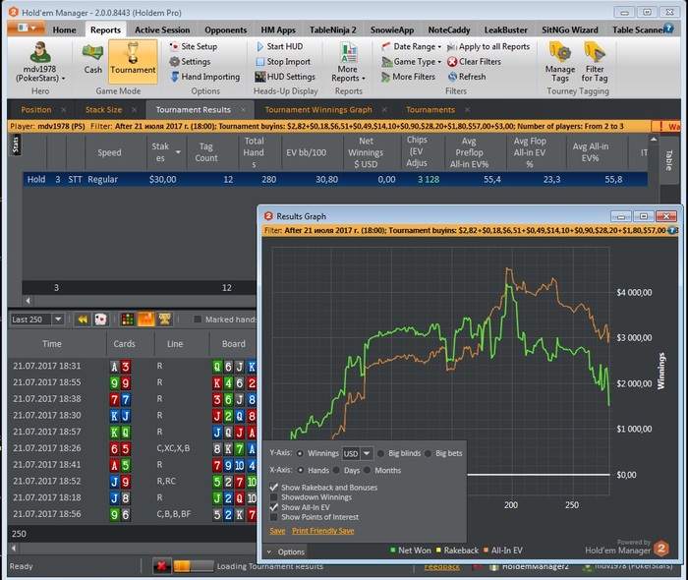Viewport: 688px width, 580px height.
Task: Open HUD Settings
Action: point(285,77)
